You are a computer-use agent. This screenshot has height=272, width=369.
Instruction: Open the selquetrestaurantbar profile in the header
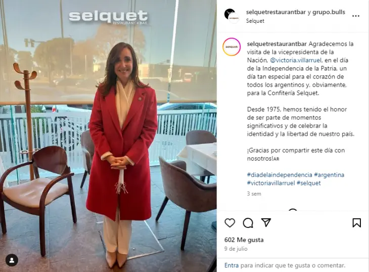click(276, 12)
